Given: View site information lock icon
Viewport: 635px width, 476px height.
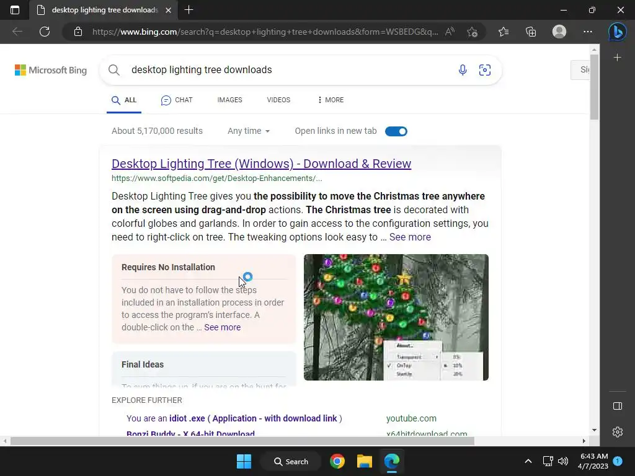Looking at the screenshot, I should [78, 32].
